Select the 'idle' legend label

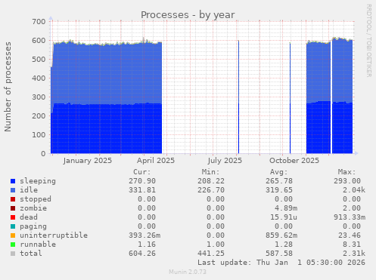[29, 190]
